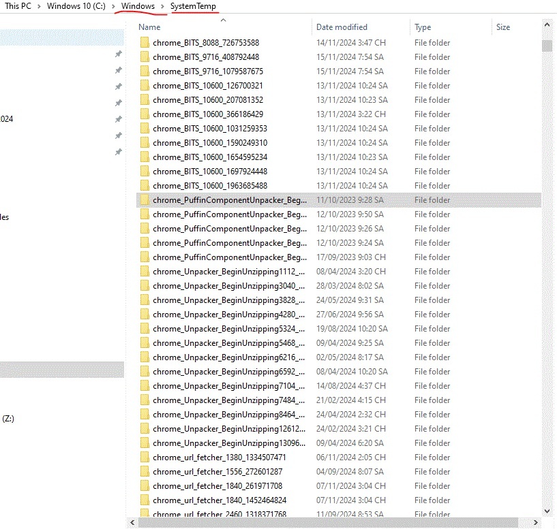Pick folder icon of chrome_BITS_10600_366186429

(x=145, y=114)
